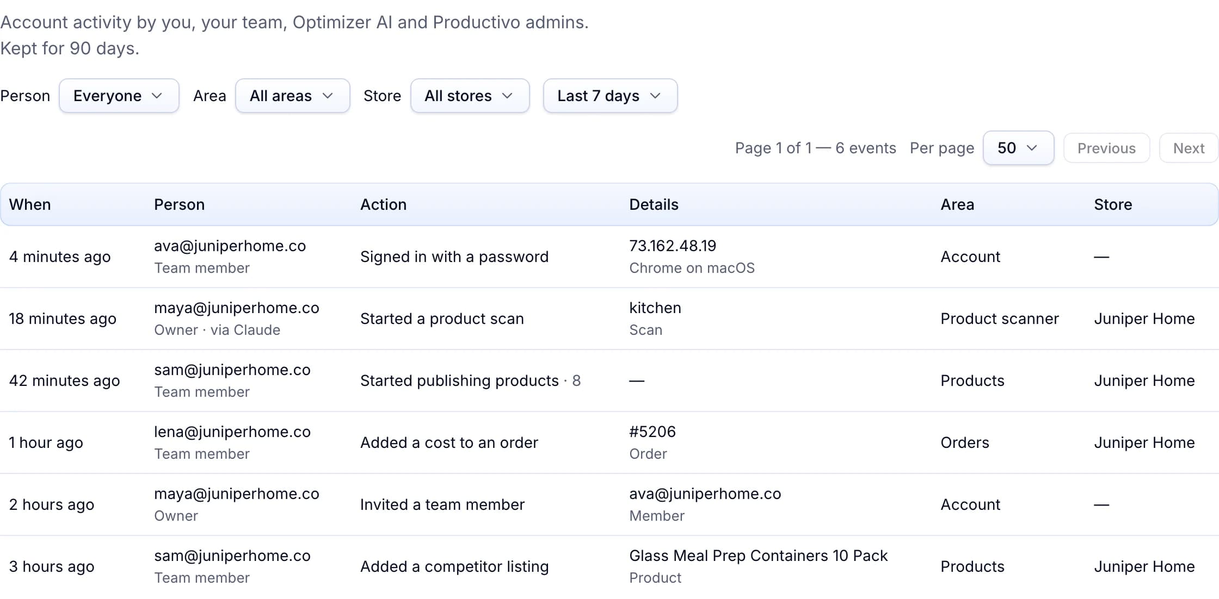The height and width of the screenshot is (599, 1219).
Task: Click the Next page button
Action: click(1189, 148)
